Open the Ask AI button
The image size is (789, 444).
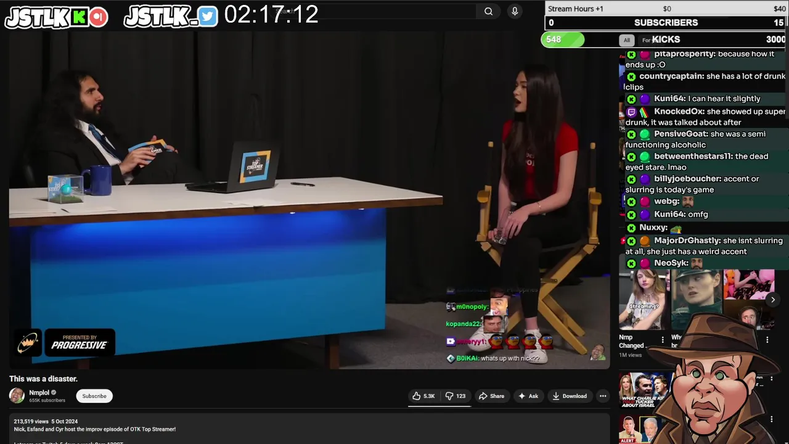528,396
